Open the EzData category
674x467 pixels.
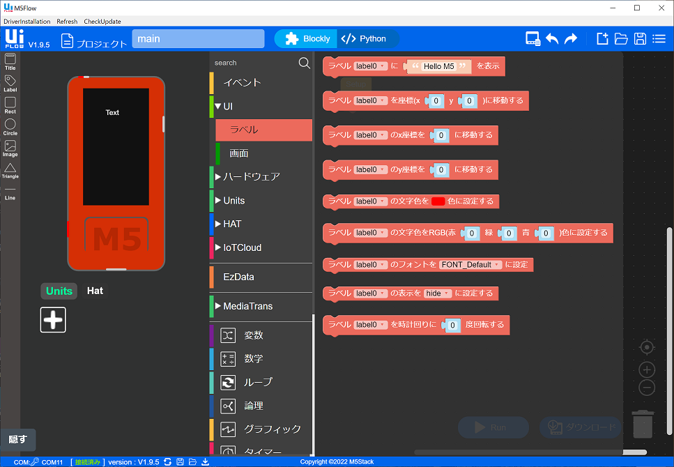click(261, 277)
